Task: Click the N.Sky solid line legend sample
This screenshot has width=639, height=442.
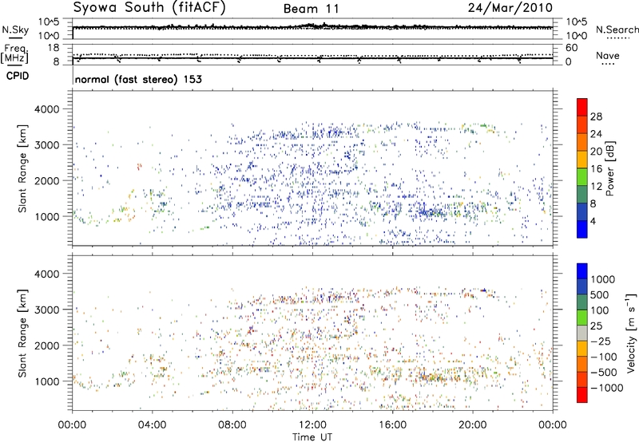Action: coord(15,39)
